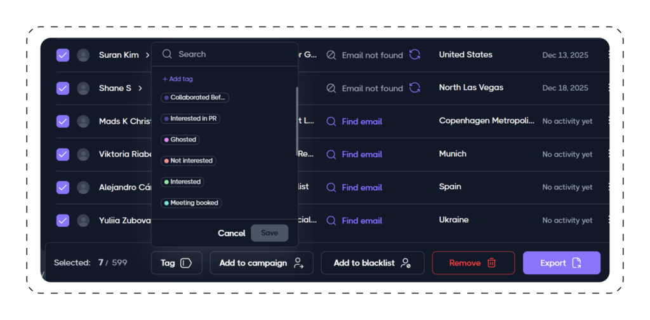Screen dimensions: 650x320
Task: Click Find email link for Ukraine row
Action: 362,220
